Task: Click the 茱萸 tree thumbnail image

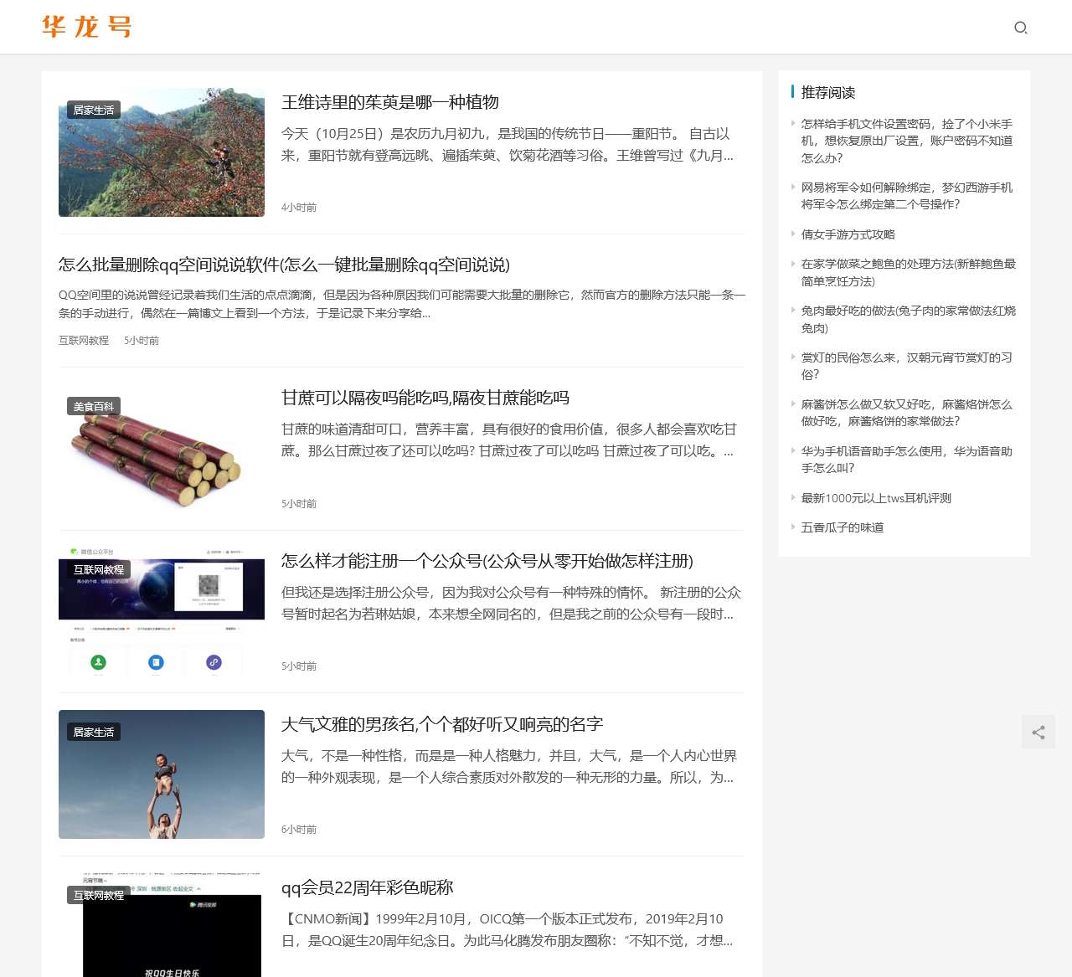Action: (x=162, y=152)
